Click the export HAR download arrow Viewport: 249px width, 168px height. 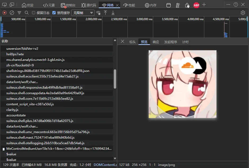[113, 13]
